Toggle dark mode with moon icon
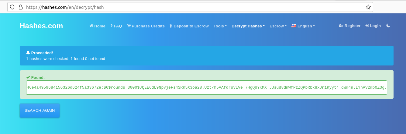 tap(388, 26)
